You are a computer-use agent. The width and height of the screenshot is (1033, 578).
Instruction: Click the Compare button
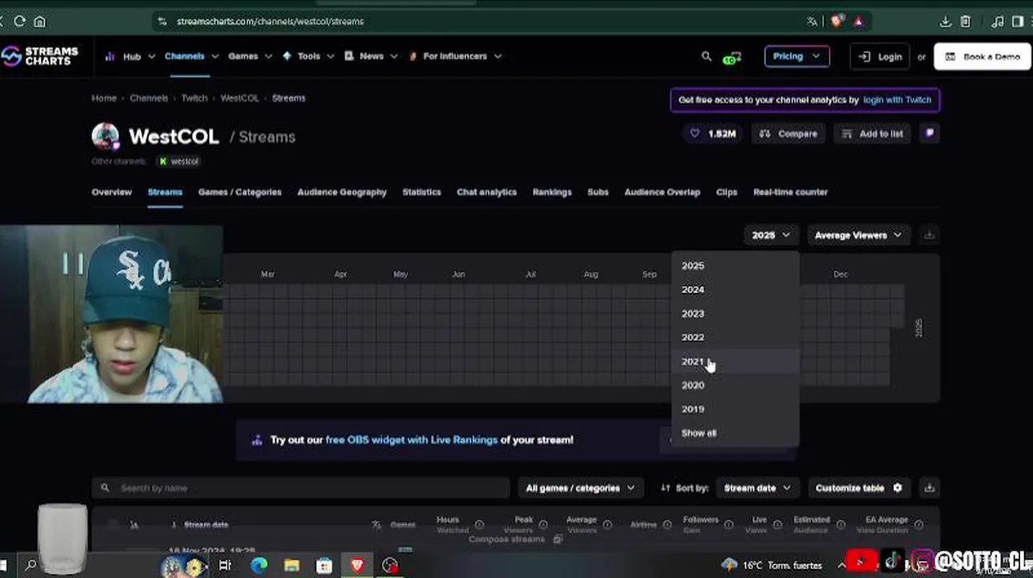(x=789, y=133)
